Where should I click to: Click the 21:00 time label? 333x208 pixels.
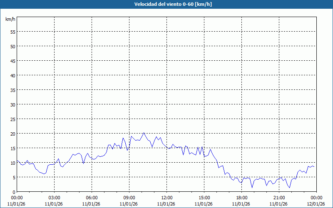tap(279, 198)
